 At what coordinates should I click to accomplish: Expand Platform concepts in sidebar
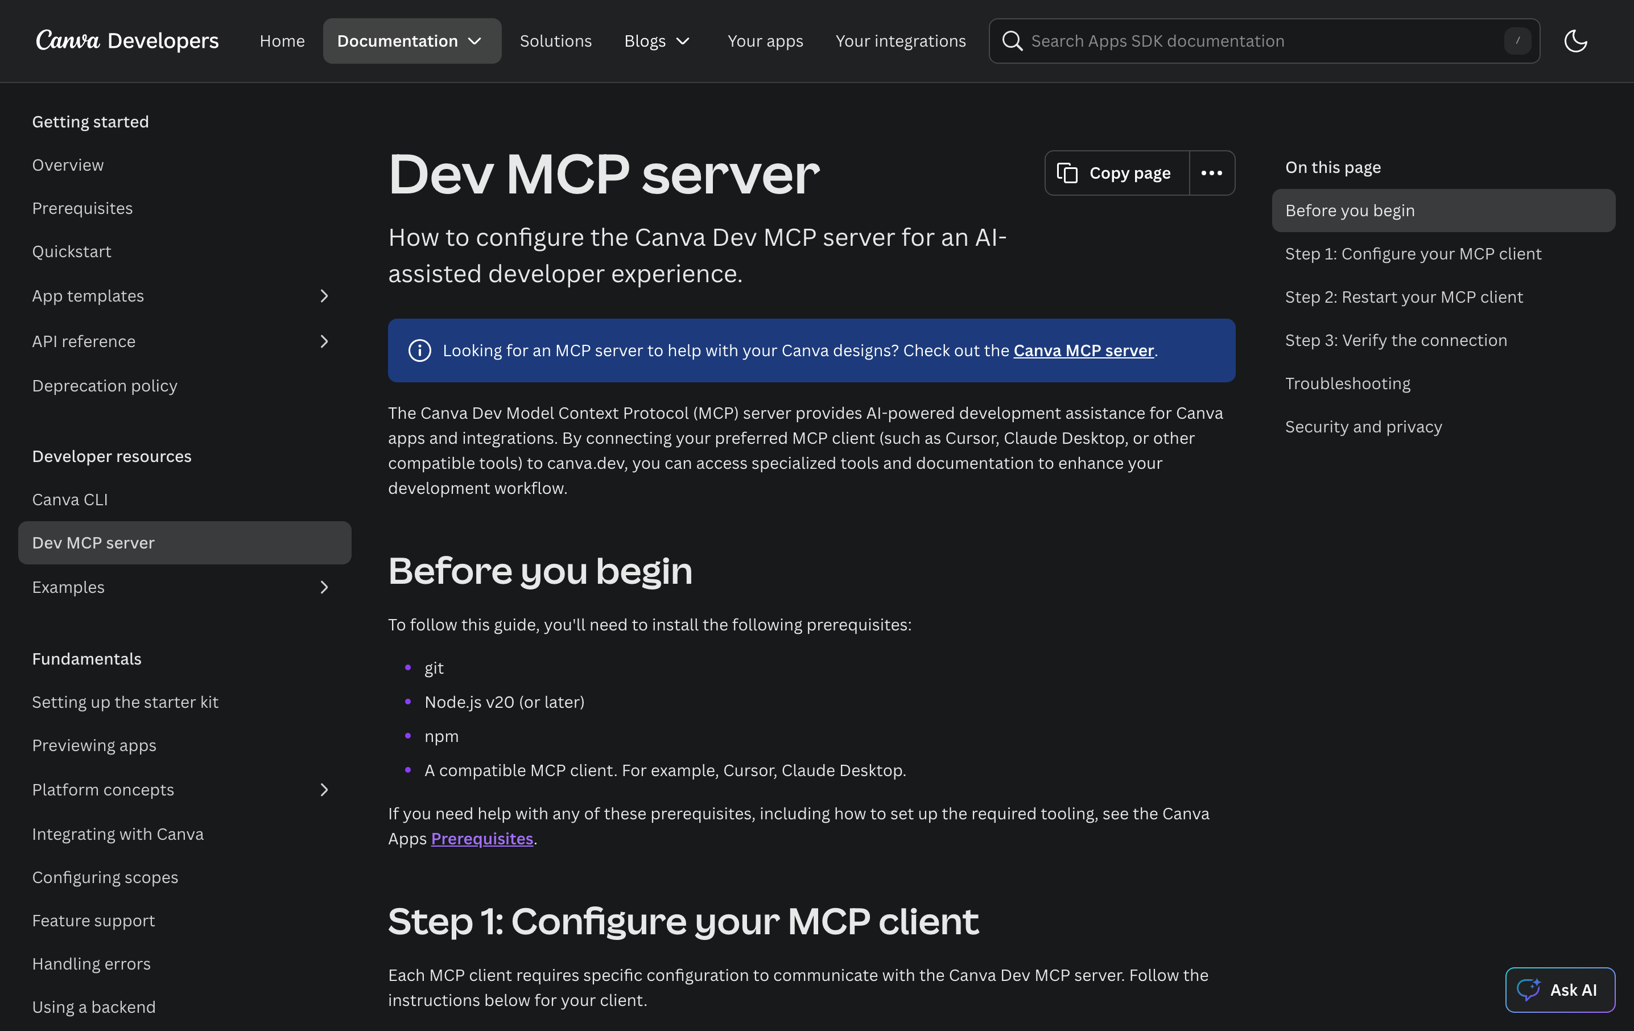(324, 789)
